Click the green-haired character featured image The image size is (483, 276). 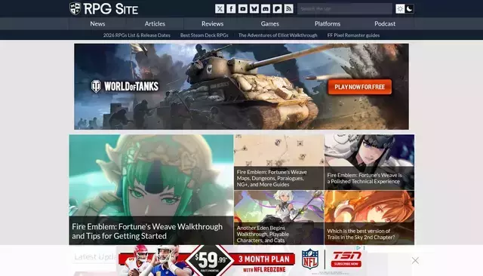(x=151, y=176)
